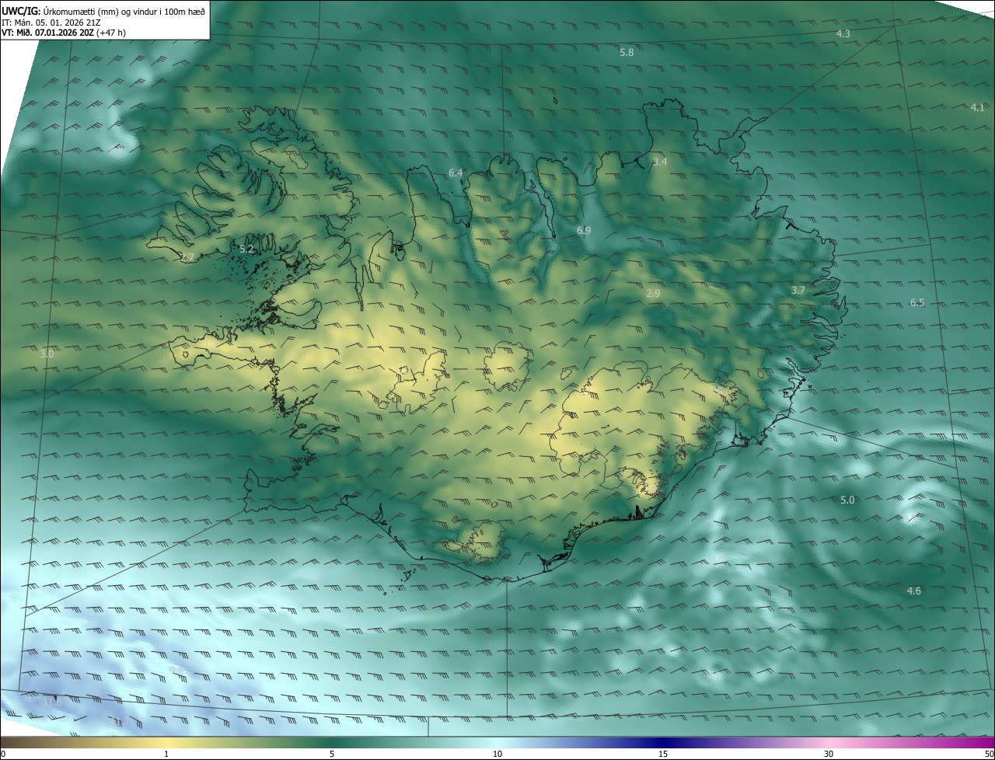Click the '2.7' value label on the map
This screenshot has height=760, width=995.
187,258
